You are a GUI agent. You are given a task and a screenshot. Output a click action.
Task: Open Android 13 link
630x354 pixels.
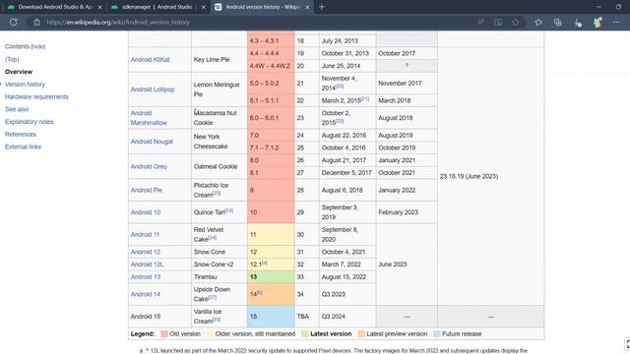pyautogui.click(x=146, y=277)
